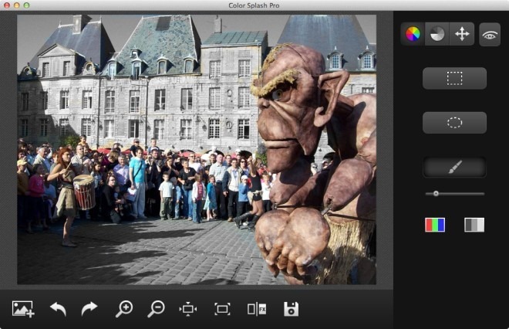Choose the rectangular selection tool
This screenshot has width=509, height=329.
(454, 78)
